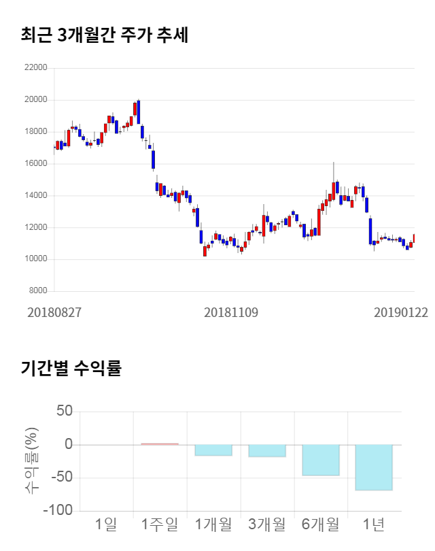Click the 1일 period label
Screen dimensions: 435x551
[x=106, y=524]
